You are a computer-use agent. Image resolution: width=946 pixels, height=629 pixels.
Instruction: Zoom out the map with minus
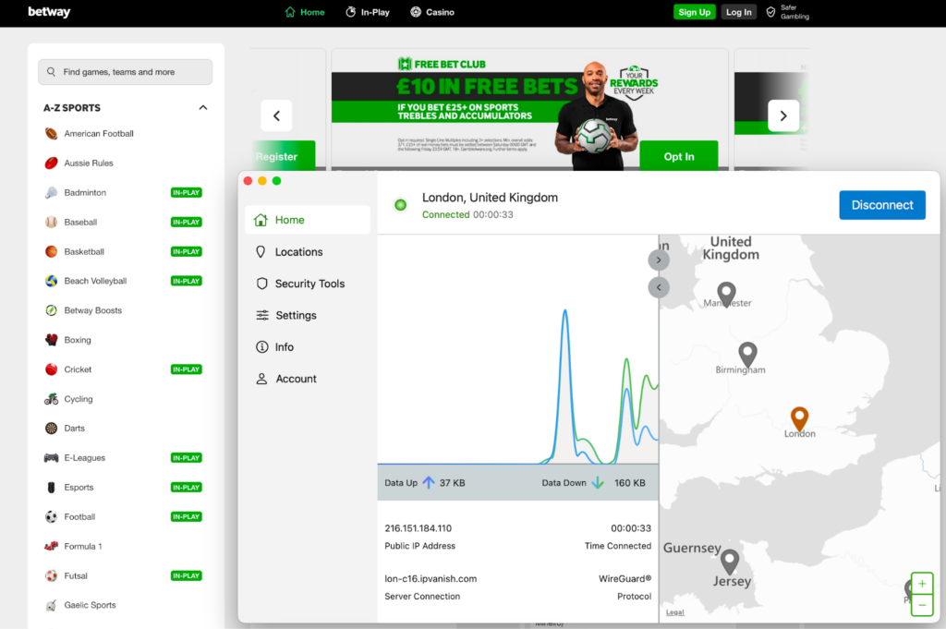[922, 605]
